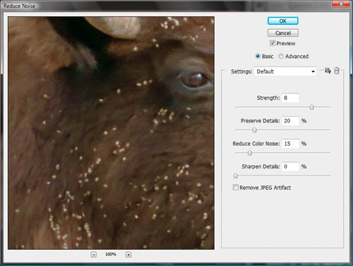Click the Strength value field

tap(290, 98)
